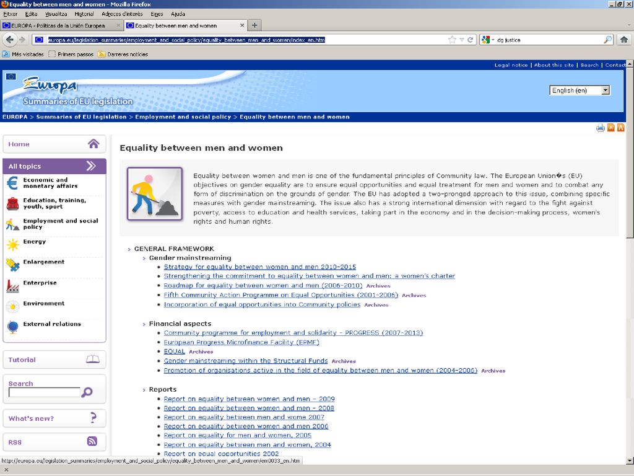Open Strategy for equality 2010-2015 link
Screen dimensions: 634x476
[x=259, y=267]
